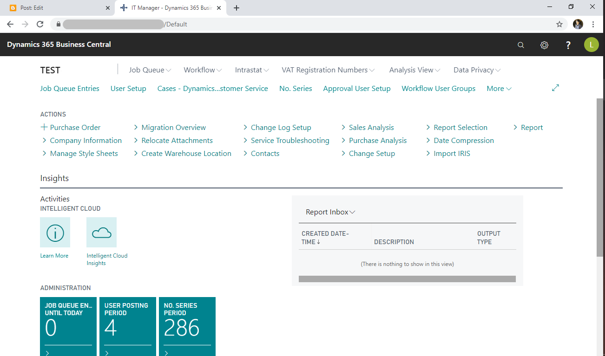Image resolution: width=605 pixels, height=356 pixels.
Task: Open Sales Analysis action
Action: [368, 128]
